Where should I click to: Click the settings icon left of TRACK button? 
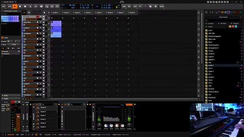click(x=156, y=6)
